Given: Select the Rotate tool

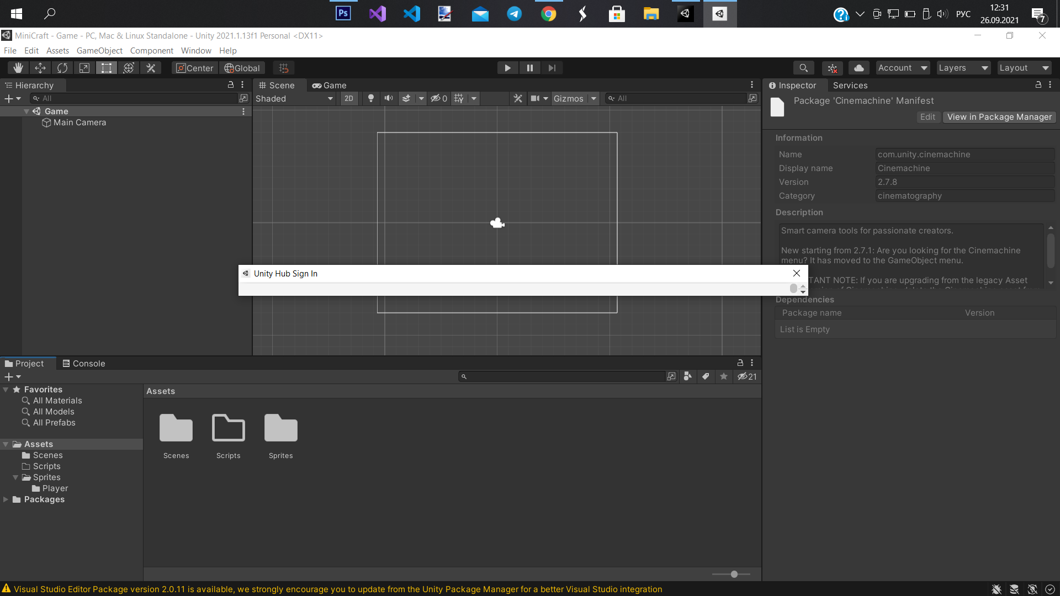Looking at the screenshot, I should pyautogui.click(x=62, y=68).
